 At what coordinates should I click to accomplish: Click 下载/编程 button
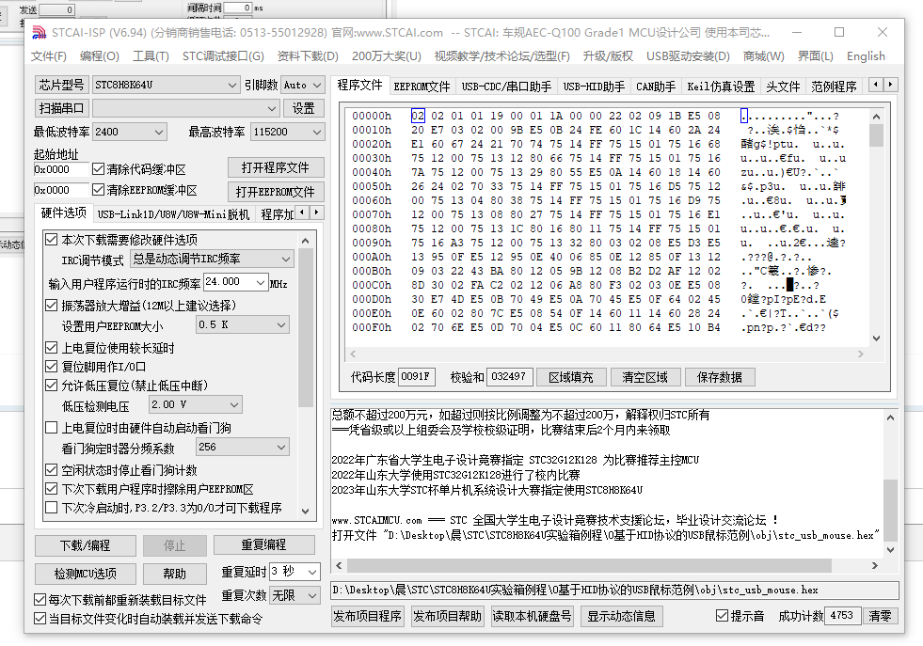click(x=86, y=545)
